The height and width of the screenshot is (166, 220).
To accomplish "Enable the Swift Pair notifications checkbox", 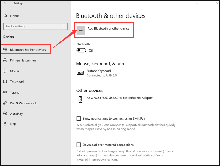I will tap(79, 118).
